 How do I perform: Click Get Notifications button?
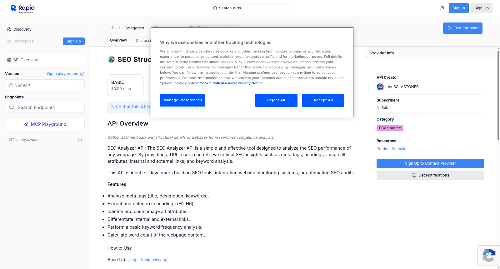click(430, 175)
